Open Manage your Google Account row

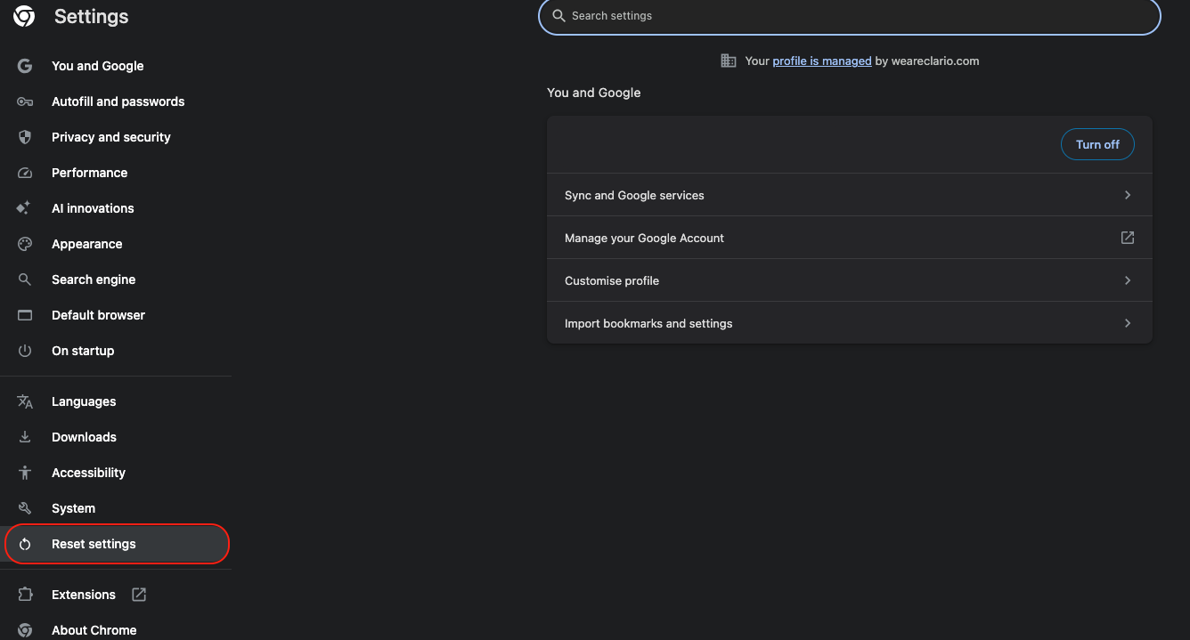click(850, 238)
